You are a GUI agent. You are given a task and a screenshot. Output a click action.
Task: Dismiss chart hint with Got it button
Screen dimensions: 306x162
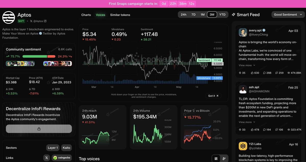click(x=213, y=96)
